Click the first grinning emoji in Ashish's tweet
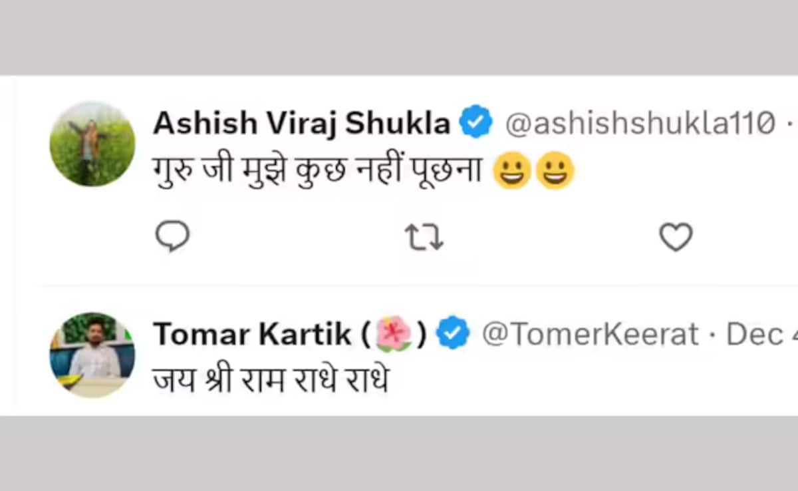 [512, 171]
